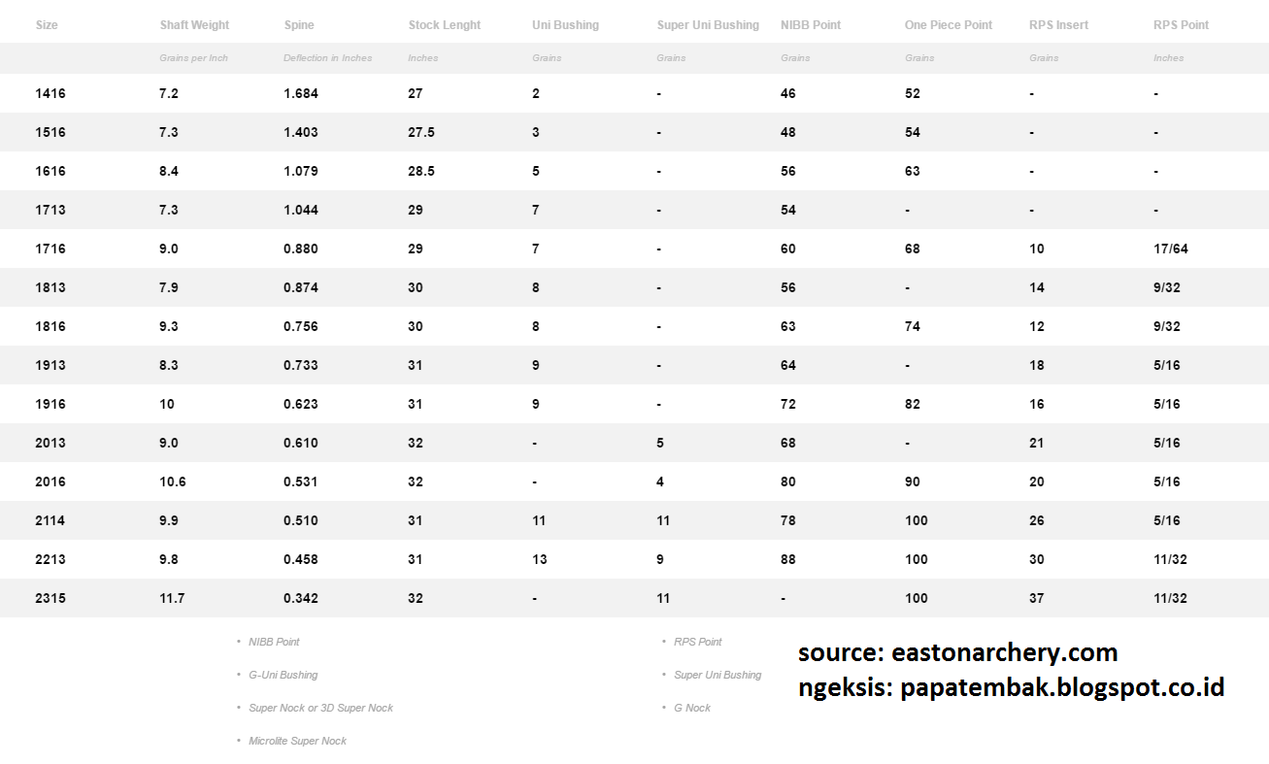
Task: Click the Shaft Weight column header
Action: 194,25
